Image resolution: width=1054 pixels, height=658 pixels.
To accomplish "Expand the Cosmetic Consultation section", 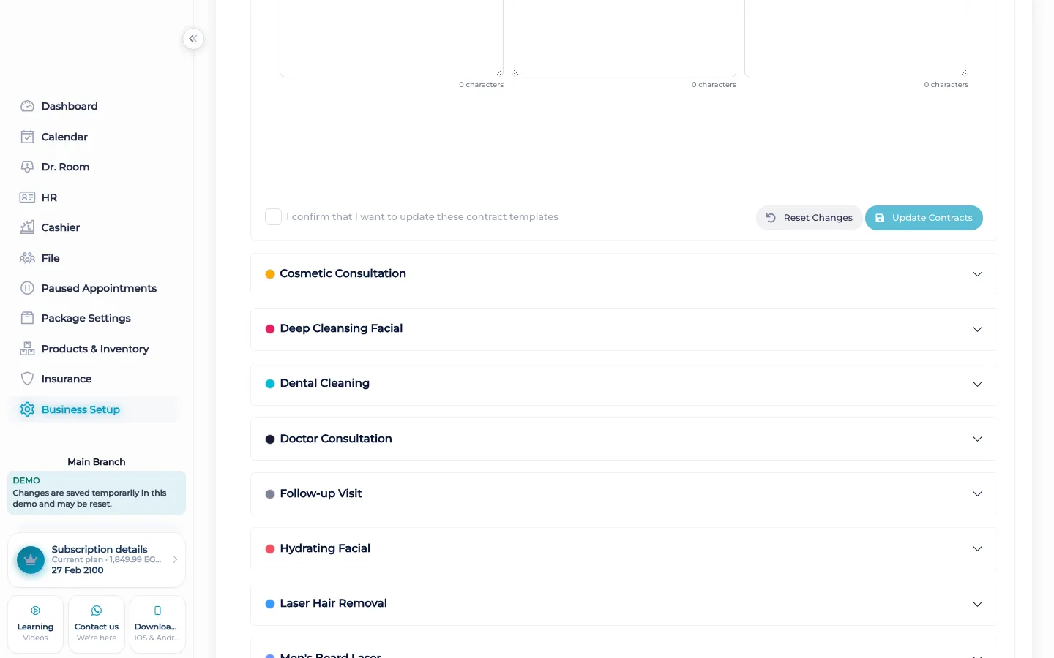I will tap(624, 274).
